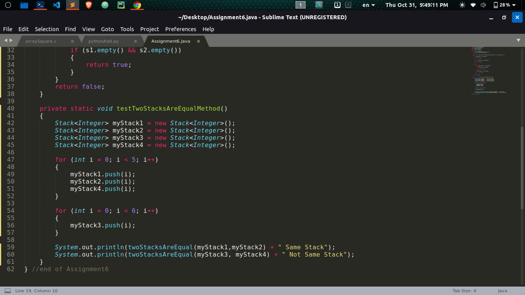Image resolution: width=525 pixels, height=295 pixels.
Task: Click the tab scroll right arrow
Action: click(x=11, y=40)
